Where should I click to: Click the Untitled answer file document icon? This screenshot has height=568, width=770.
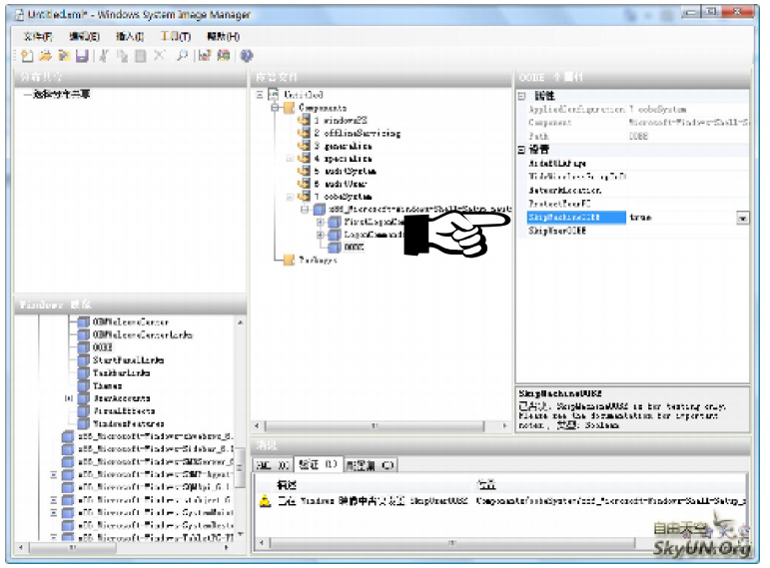(274, 94)
